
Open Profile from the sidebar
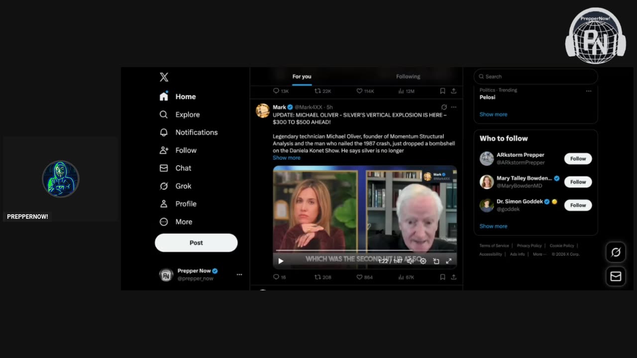[x=178, y=204]
